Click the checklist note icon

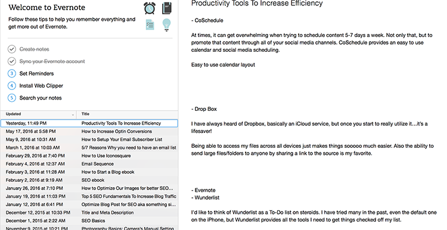pyautogui.click(x=150, y=25)
